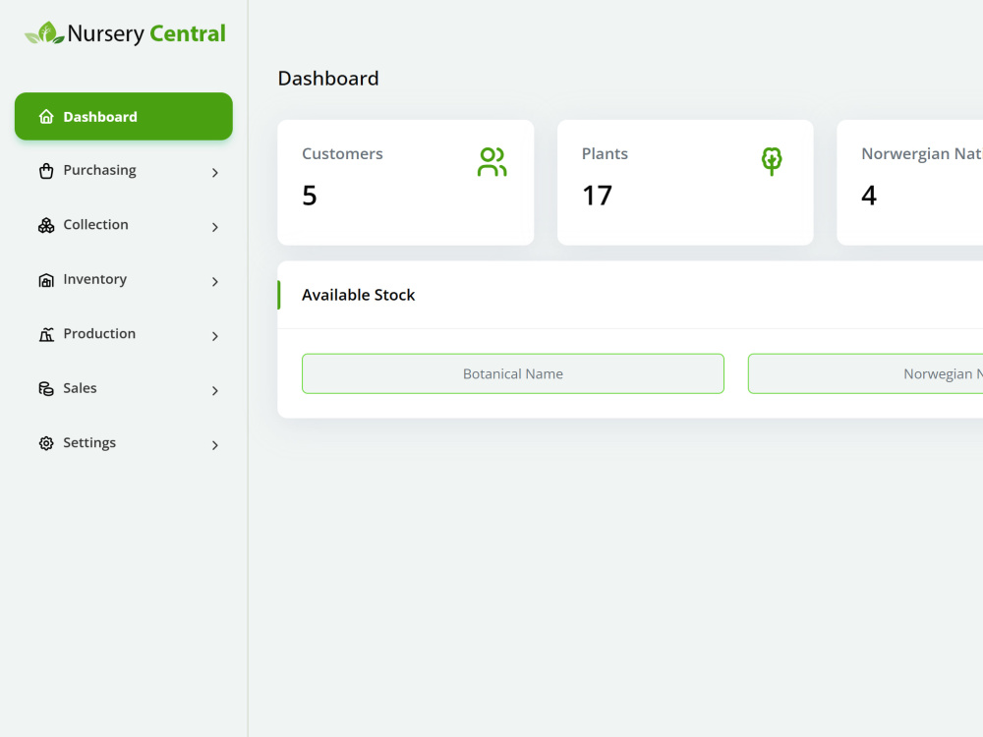Image resolution: width=983 pixels, height=737 pixels.
Task: Click the Plants tree icon
Action: (x=772, y=161)
